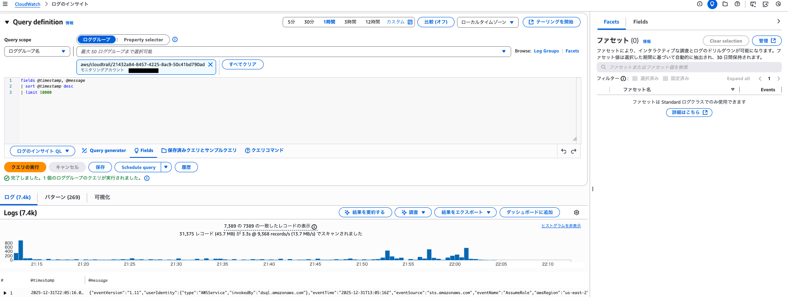Image resolution: width=788 pixels, height=297 pixels.
Task: Click the 履歴 history button
Action: click(x=186, y=167)
